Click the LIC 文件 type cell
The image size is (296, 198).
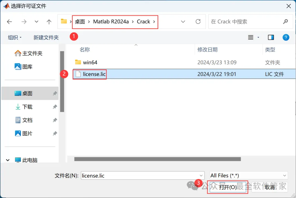click(x=274, y=74)
